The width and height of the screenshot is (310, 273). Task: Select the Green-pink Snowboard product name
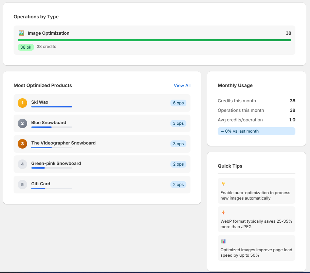(56, 163)
